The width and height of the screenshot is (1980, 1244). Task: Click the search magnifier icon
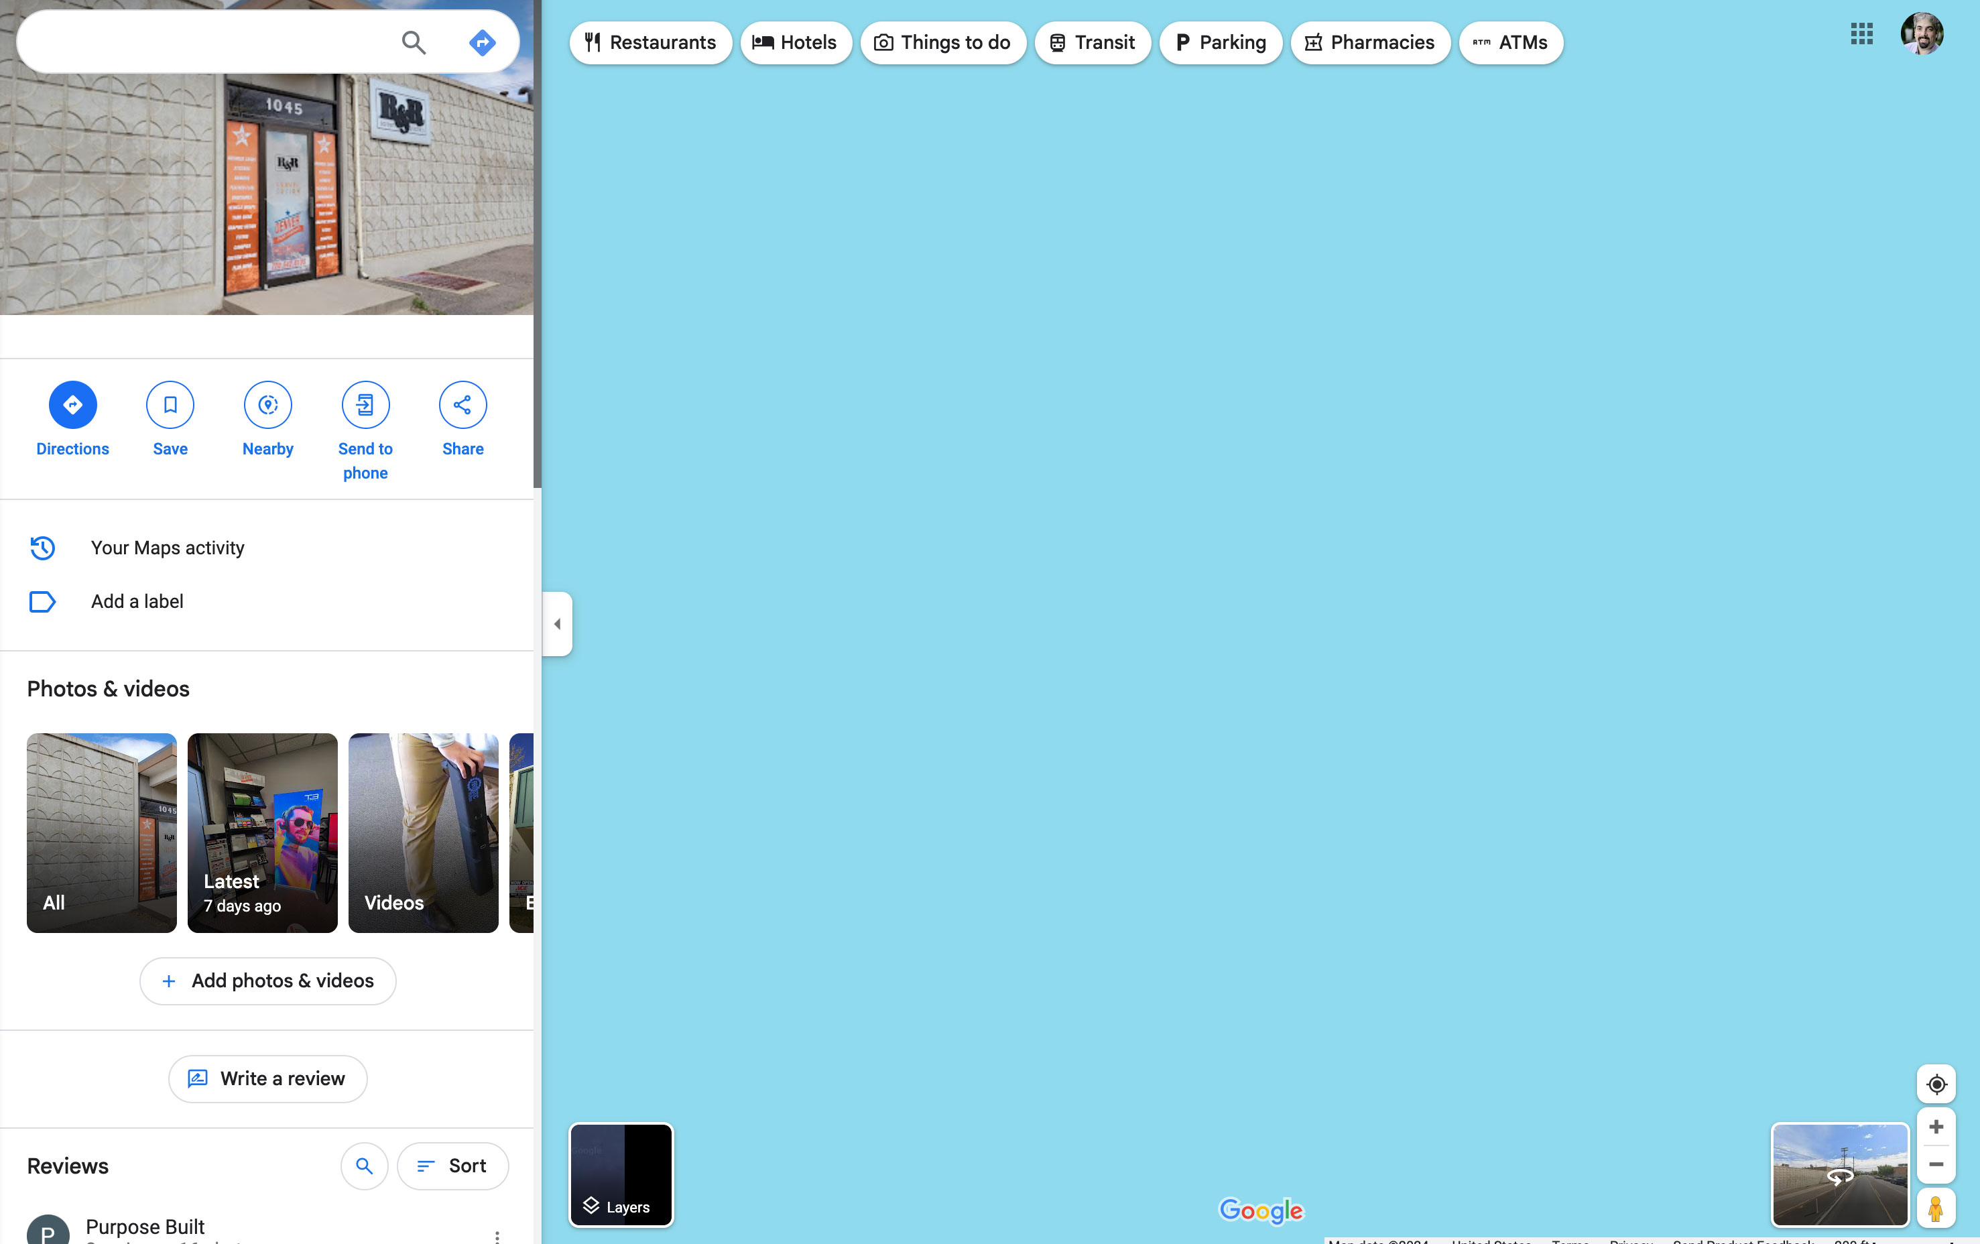point(414,43)
